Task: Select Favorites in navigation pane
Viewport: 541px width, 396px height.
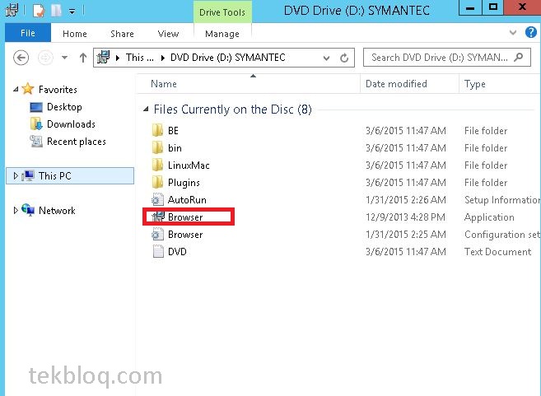Action: tap(58, 90)
